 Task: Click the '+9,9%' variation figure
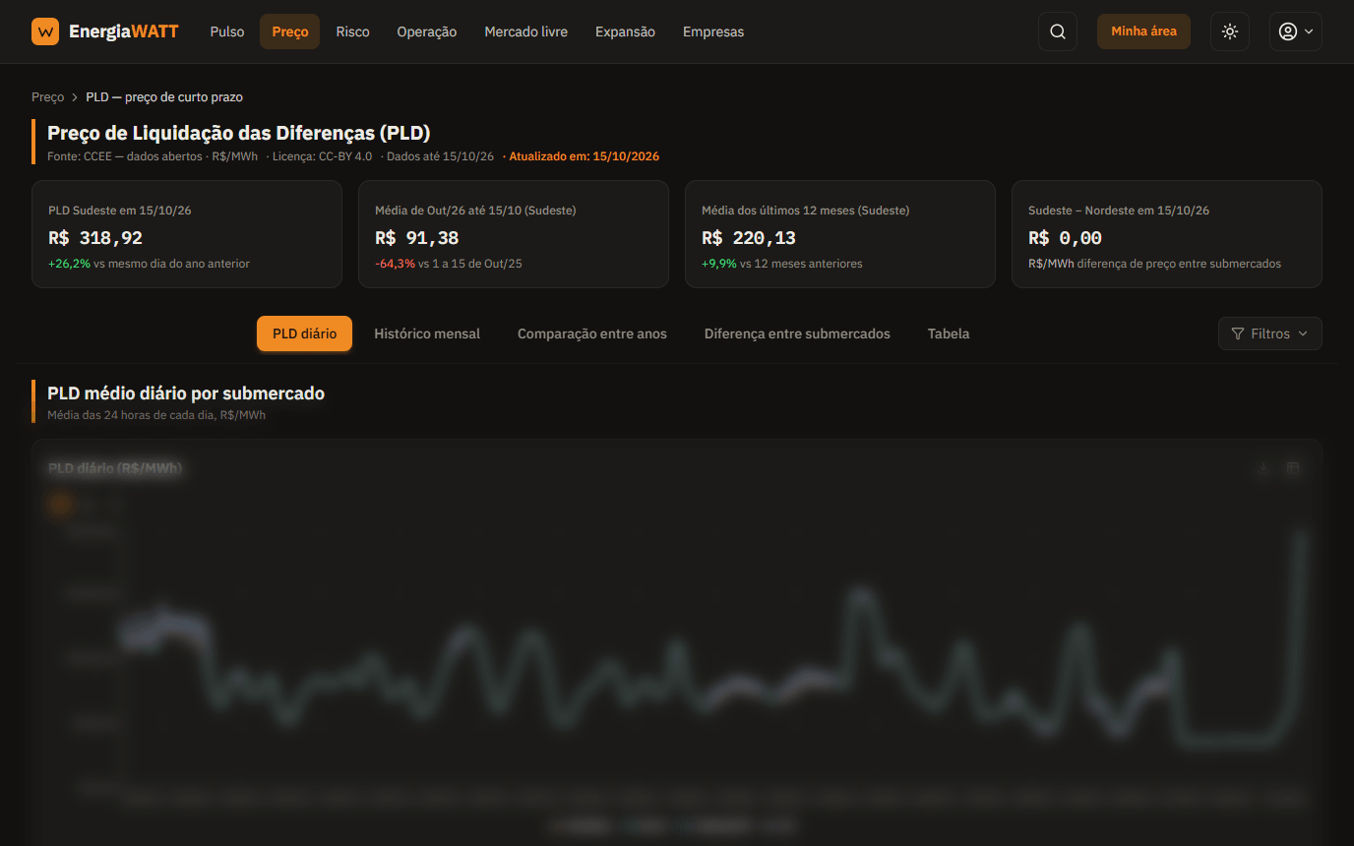coord(719,264)
